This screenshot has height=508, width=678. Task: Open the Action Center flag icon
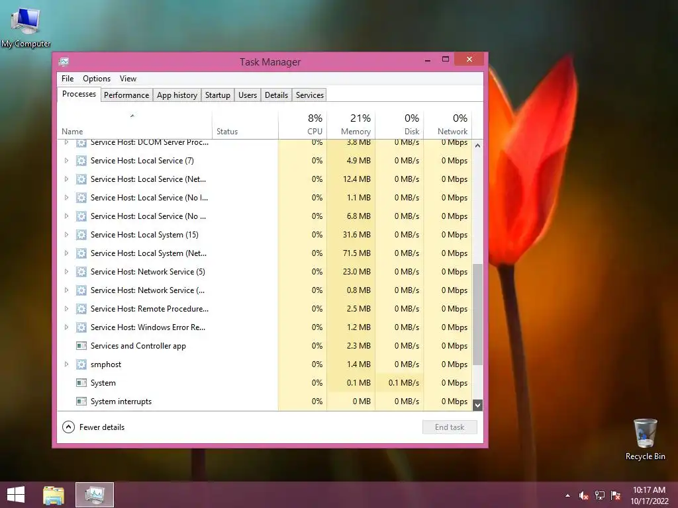click(616, 495)
